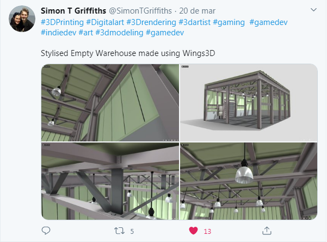Click the reply speech bubble icon
Image resolution: width=327 pixels, height=242 pixels.
pos(46,231)
